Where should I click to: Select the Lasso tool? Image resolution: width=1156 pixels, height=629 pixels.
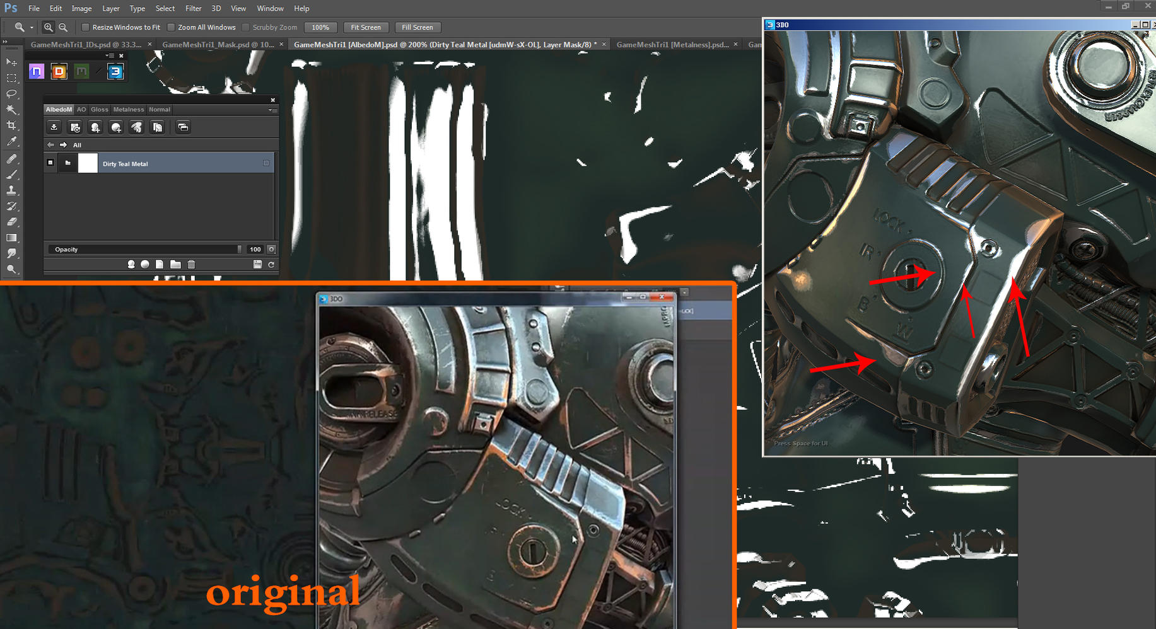pyautogui.click(x=11, y=93)
